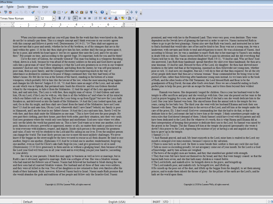Expand the Undo history dropdown
The width and height of the screenshot is (273, 204).
click(42, 12)
